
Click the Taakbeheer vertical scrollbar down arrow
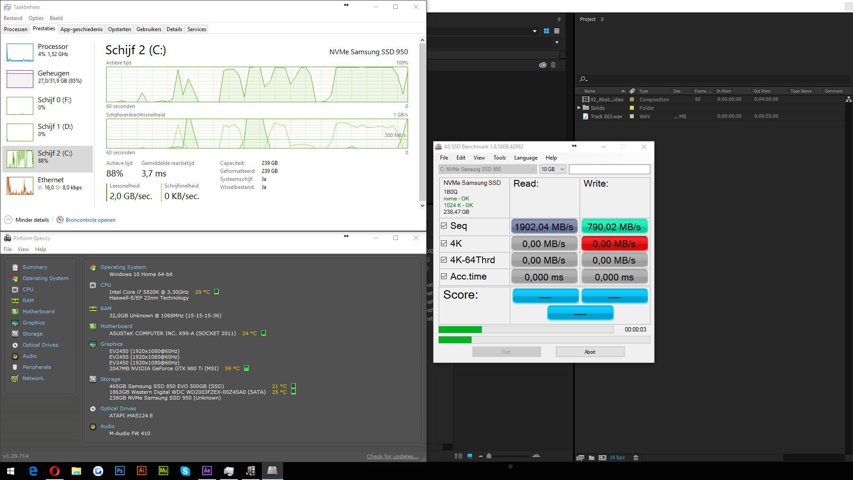pos(422,205)
